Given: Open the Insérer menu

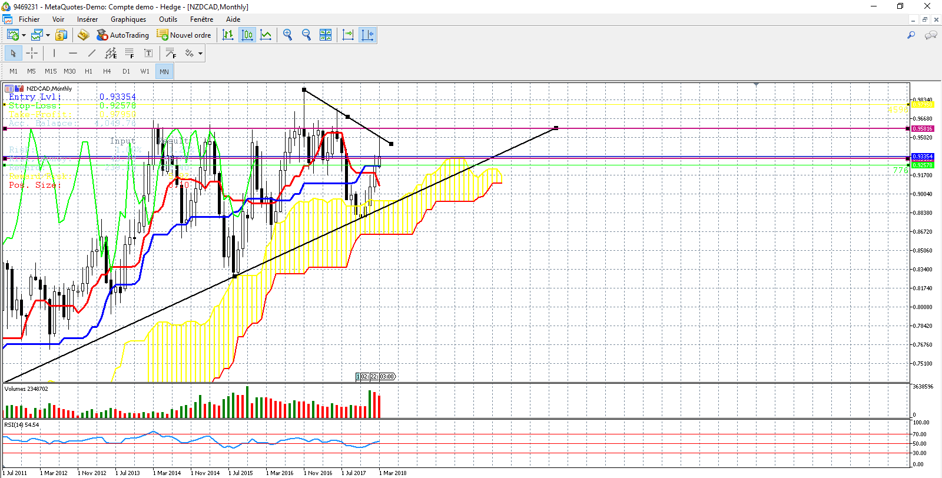Looking at the screenshot, I should 87,19.
